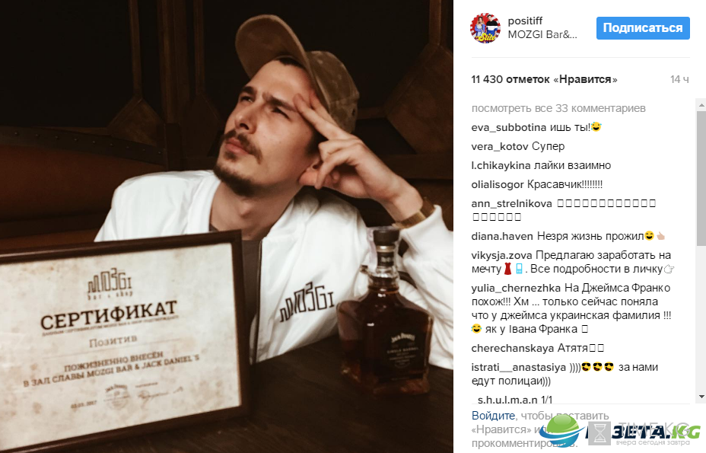Open ann_strelnikova commenter profile
706x453 pixels.
(x=511, y=203)
